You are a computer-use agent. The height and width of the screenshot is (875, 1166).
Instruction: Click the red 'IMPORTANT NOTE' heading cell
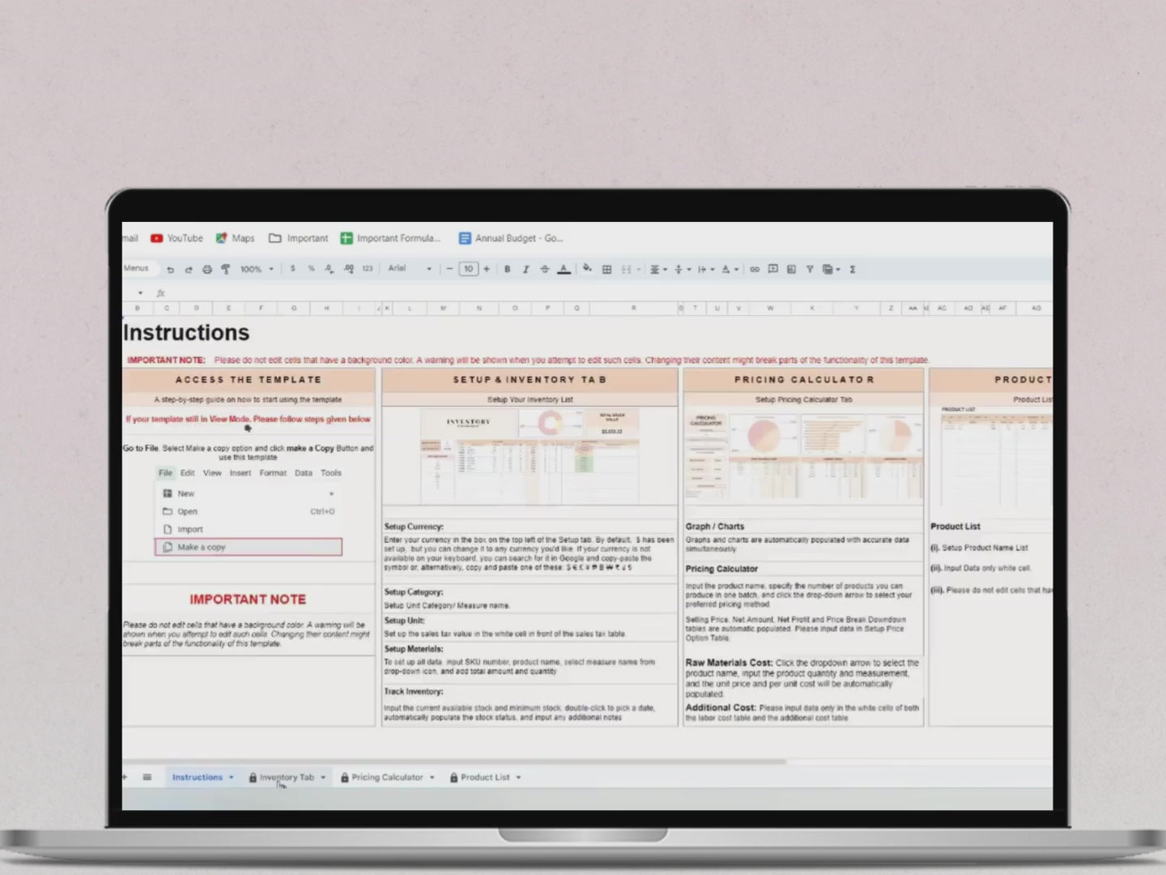point(248,600)
